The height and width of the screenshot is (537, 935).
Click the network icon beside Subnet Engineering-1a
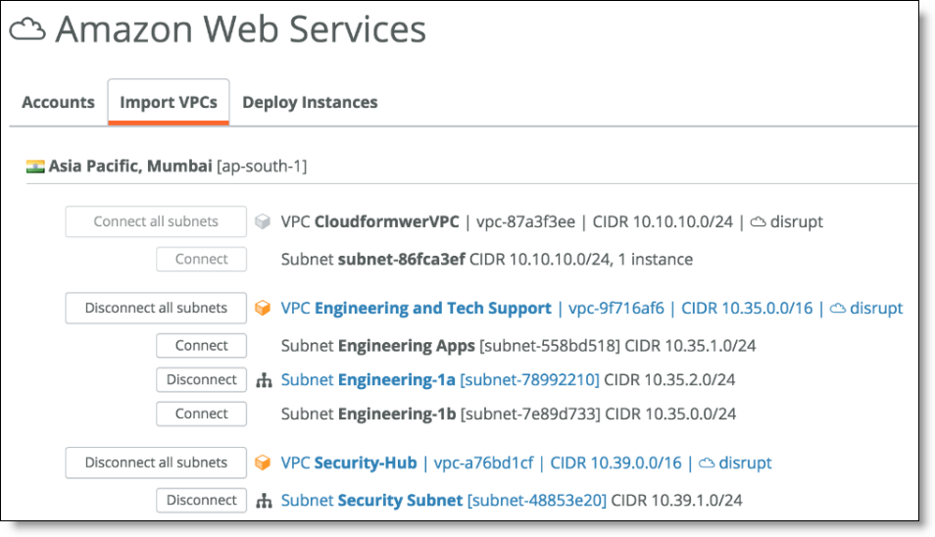264,380
